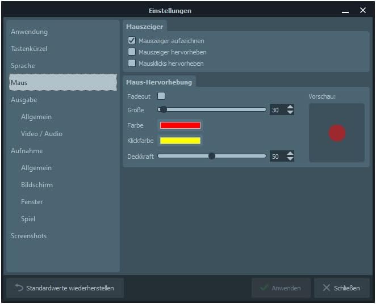The image size is (376, 304).
Task: Toggle the Fadeout checkbox
Action: pos(161,96)
